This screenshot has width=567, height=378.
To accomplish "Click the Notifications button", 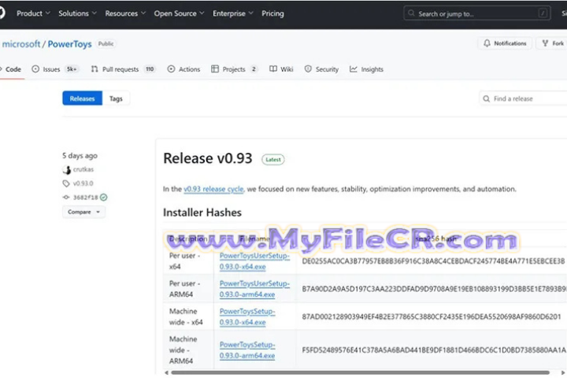I will (x=505, y=43).
